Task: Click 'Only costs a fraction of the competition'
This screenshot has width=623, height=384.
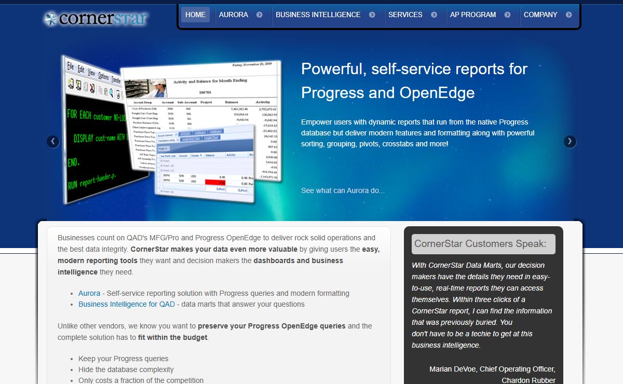Action: (141, 380)
